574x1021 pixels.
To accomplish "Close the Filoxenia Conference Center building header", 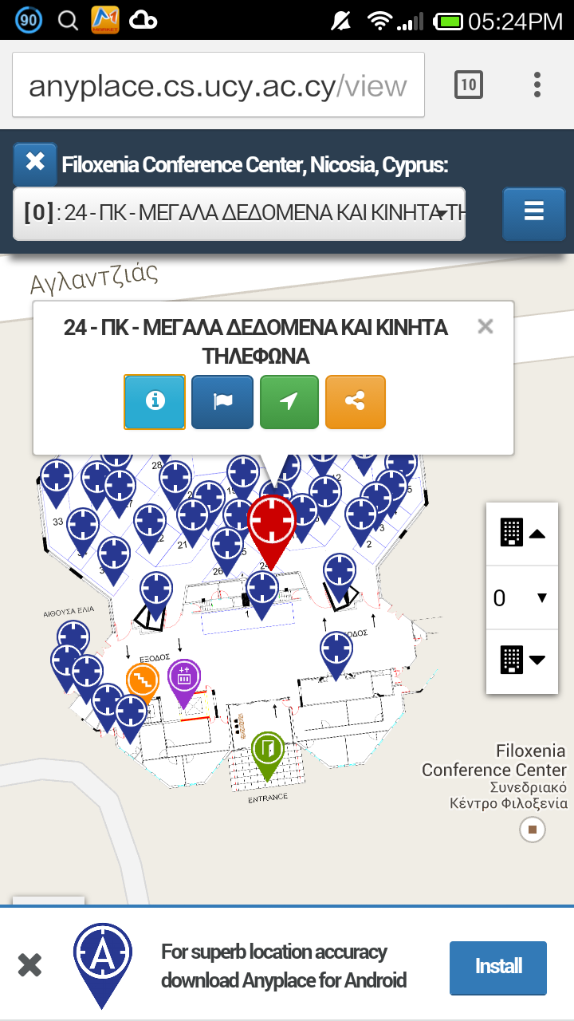I will pos(35,164).
